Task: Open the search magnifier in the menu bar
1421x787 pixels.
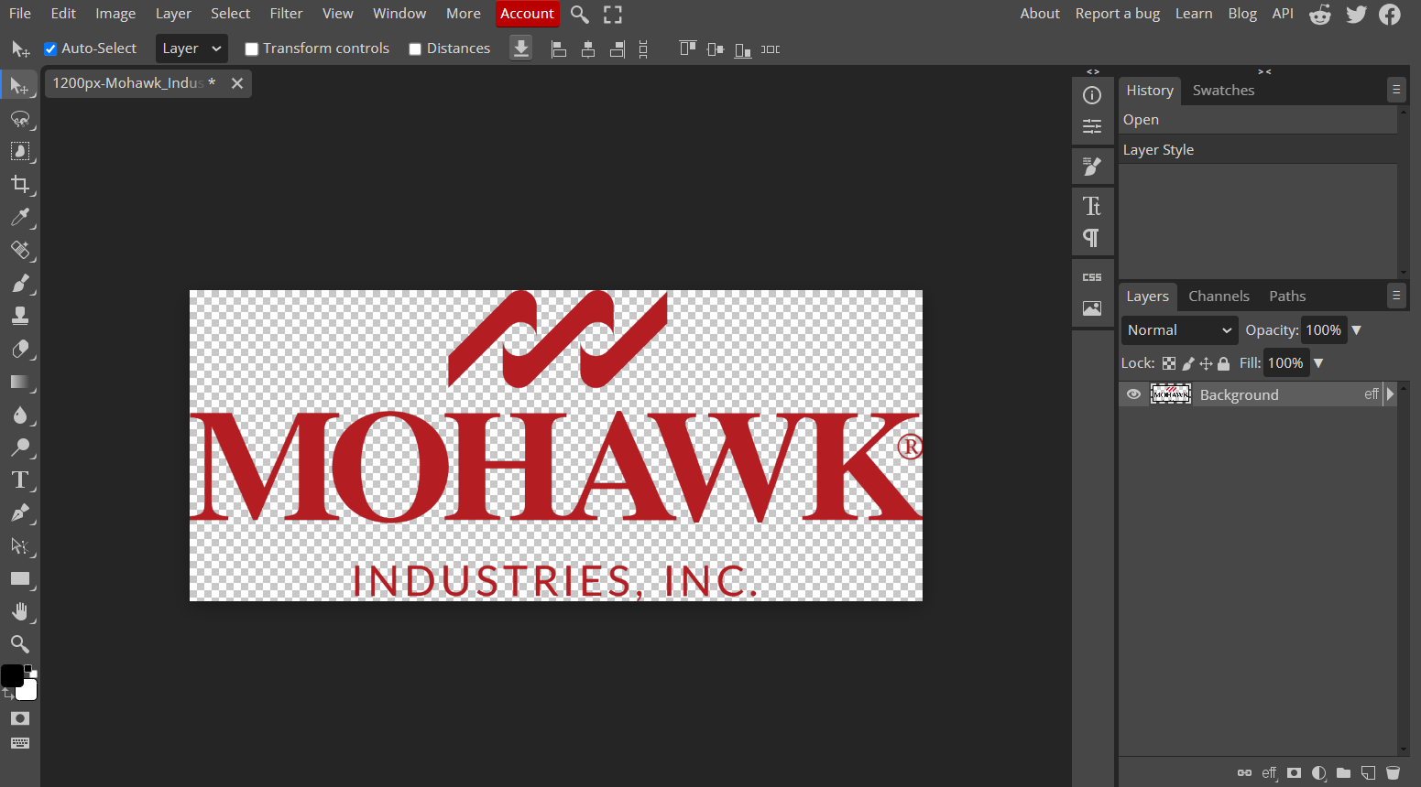Action: pos(579,14)
